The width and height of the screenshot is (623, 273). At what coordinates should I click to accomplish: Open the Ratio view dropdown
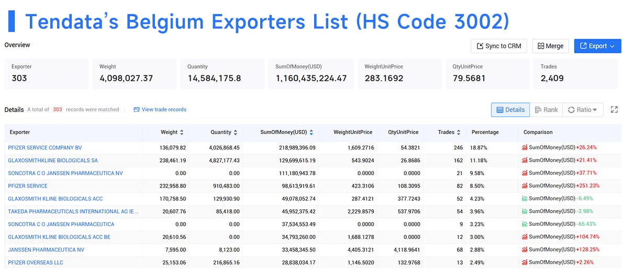click(583, 110)
